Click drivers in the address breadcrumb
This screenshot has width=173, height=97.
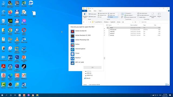click(x=119, y=22)
